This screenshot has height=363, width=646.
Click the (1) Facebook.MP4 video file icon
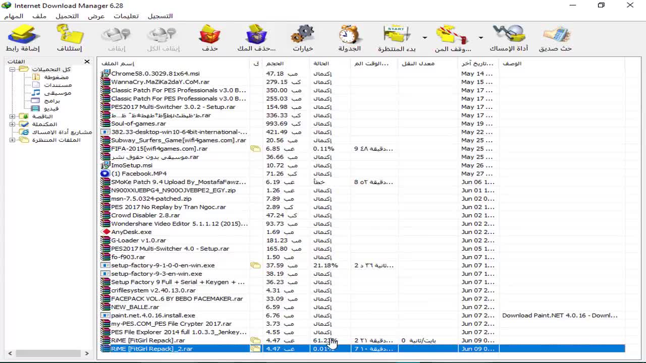[x=105, y=173]
